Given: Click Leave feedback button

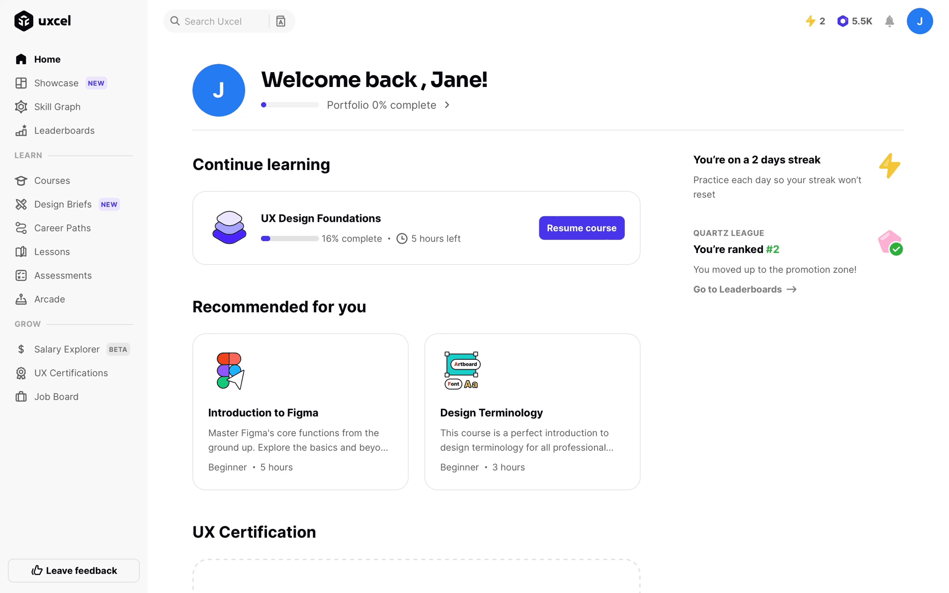Looking at the screenshot, I should pyautogui.click(x=74, y=570).
